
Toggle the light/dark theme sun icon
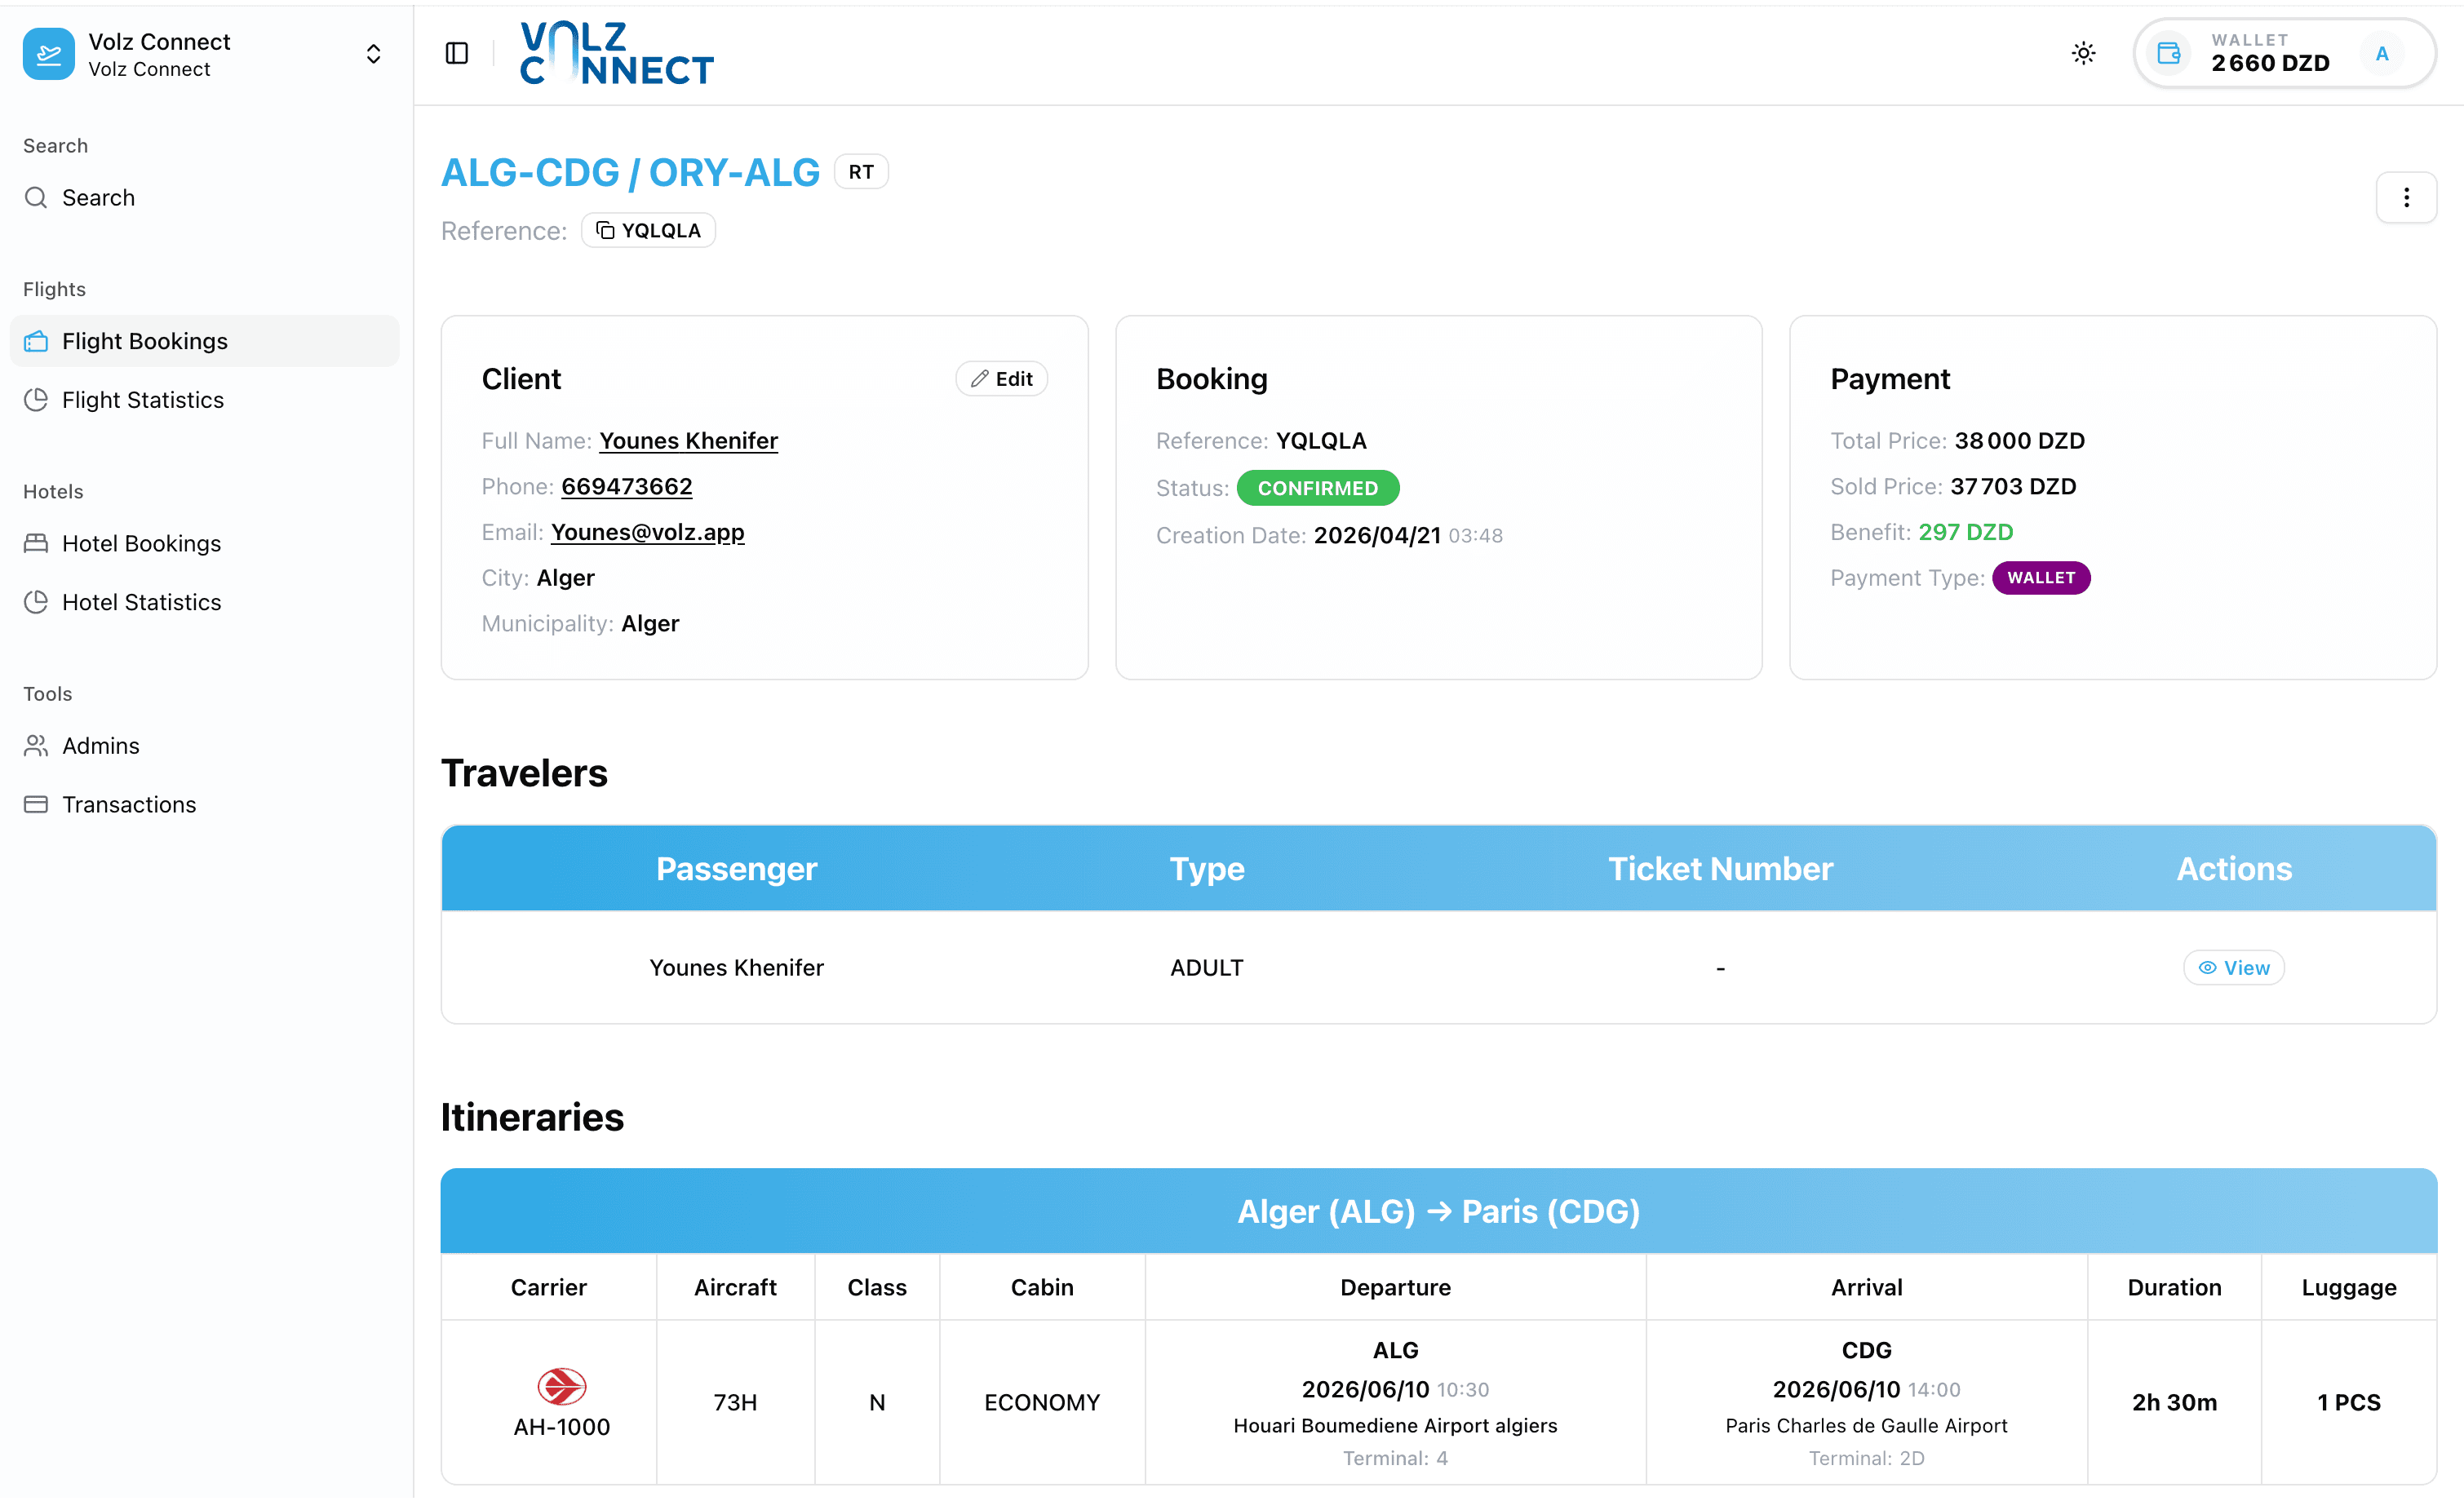point(2083,53)
